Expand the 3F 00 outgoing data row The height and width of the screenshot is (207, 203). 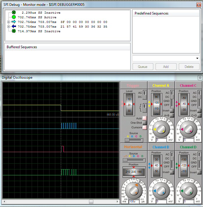coord(8,22)
